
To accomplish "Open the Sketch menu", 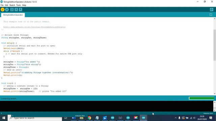I will point(12,5).
